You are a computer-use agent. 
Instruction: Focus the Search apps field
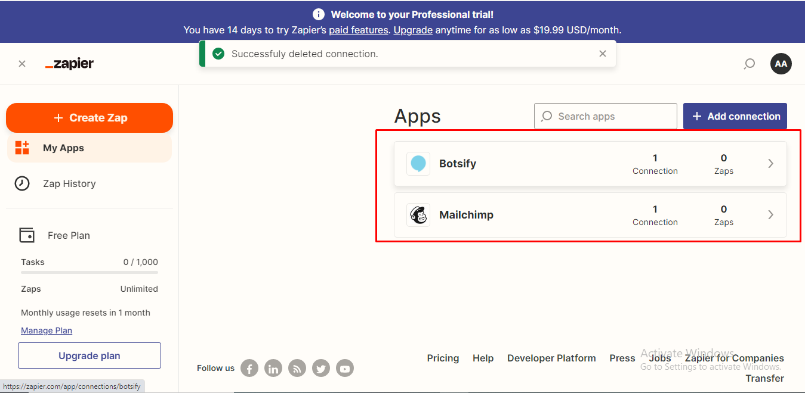pos(606,116)
